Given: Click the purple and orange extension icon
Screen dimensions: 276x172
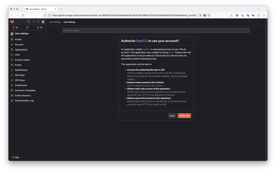Looking at the screenshot, I should point(248,15).
